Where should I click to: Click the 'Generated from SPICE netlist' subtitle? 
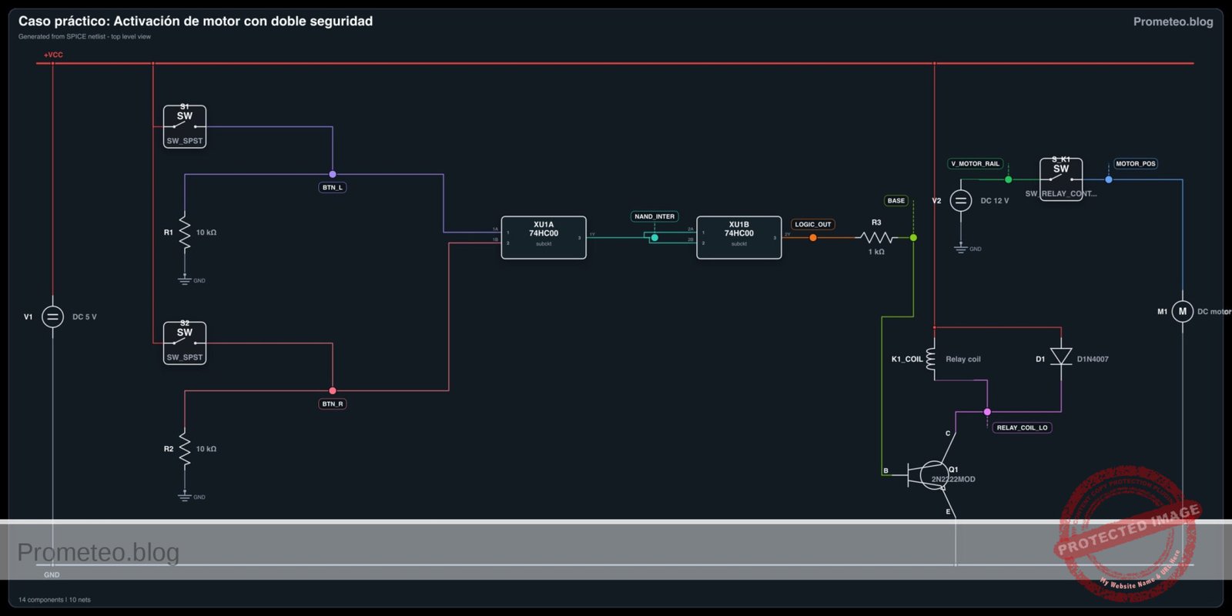[85, 36]
